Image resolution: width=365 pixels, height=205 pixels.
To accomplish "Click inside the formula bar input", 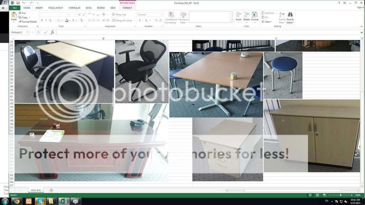I will [x=208, y=32].
